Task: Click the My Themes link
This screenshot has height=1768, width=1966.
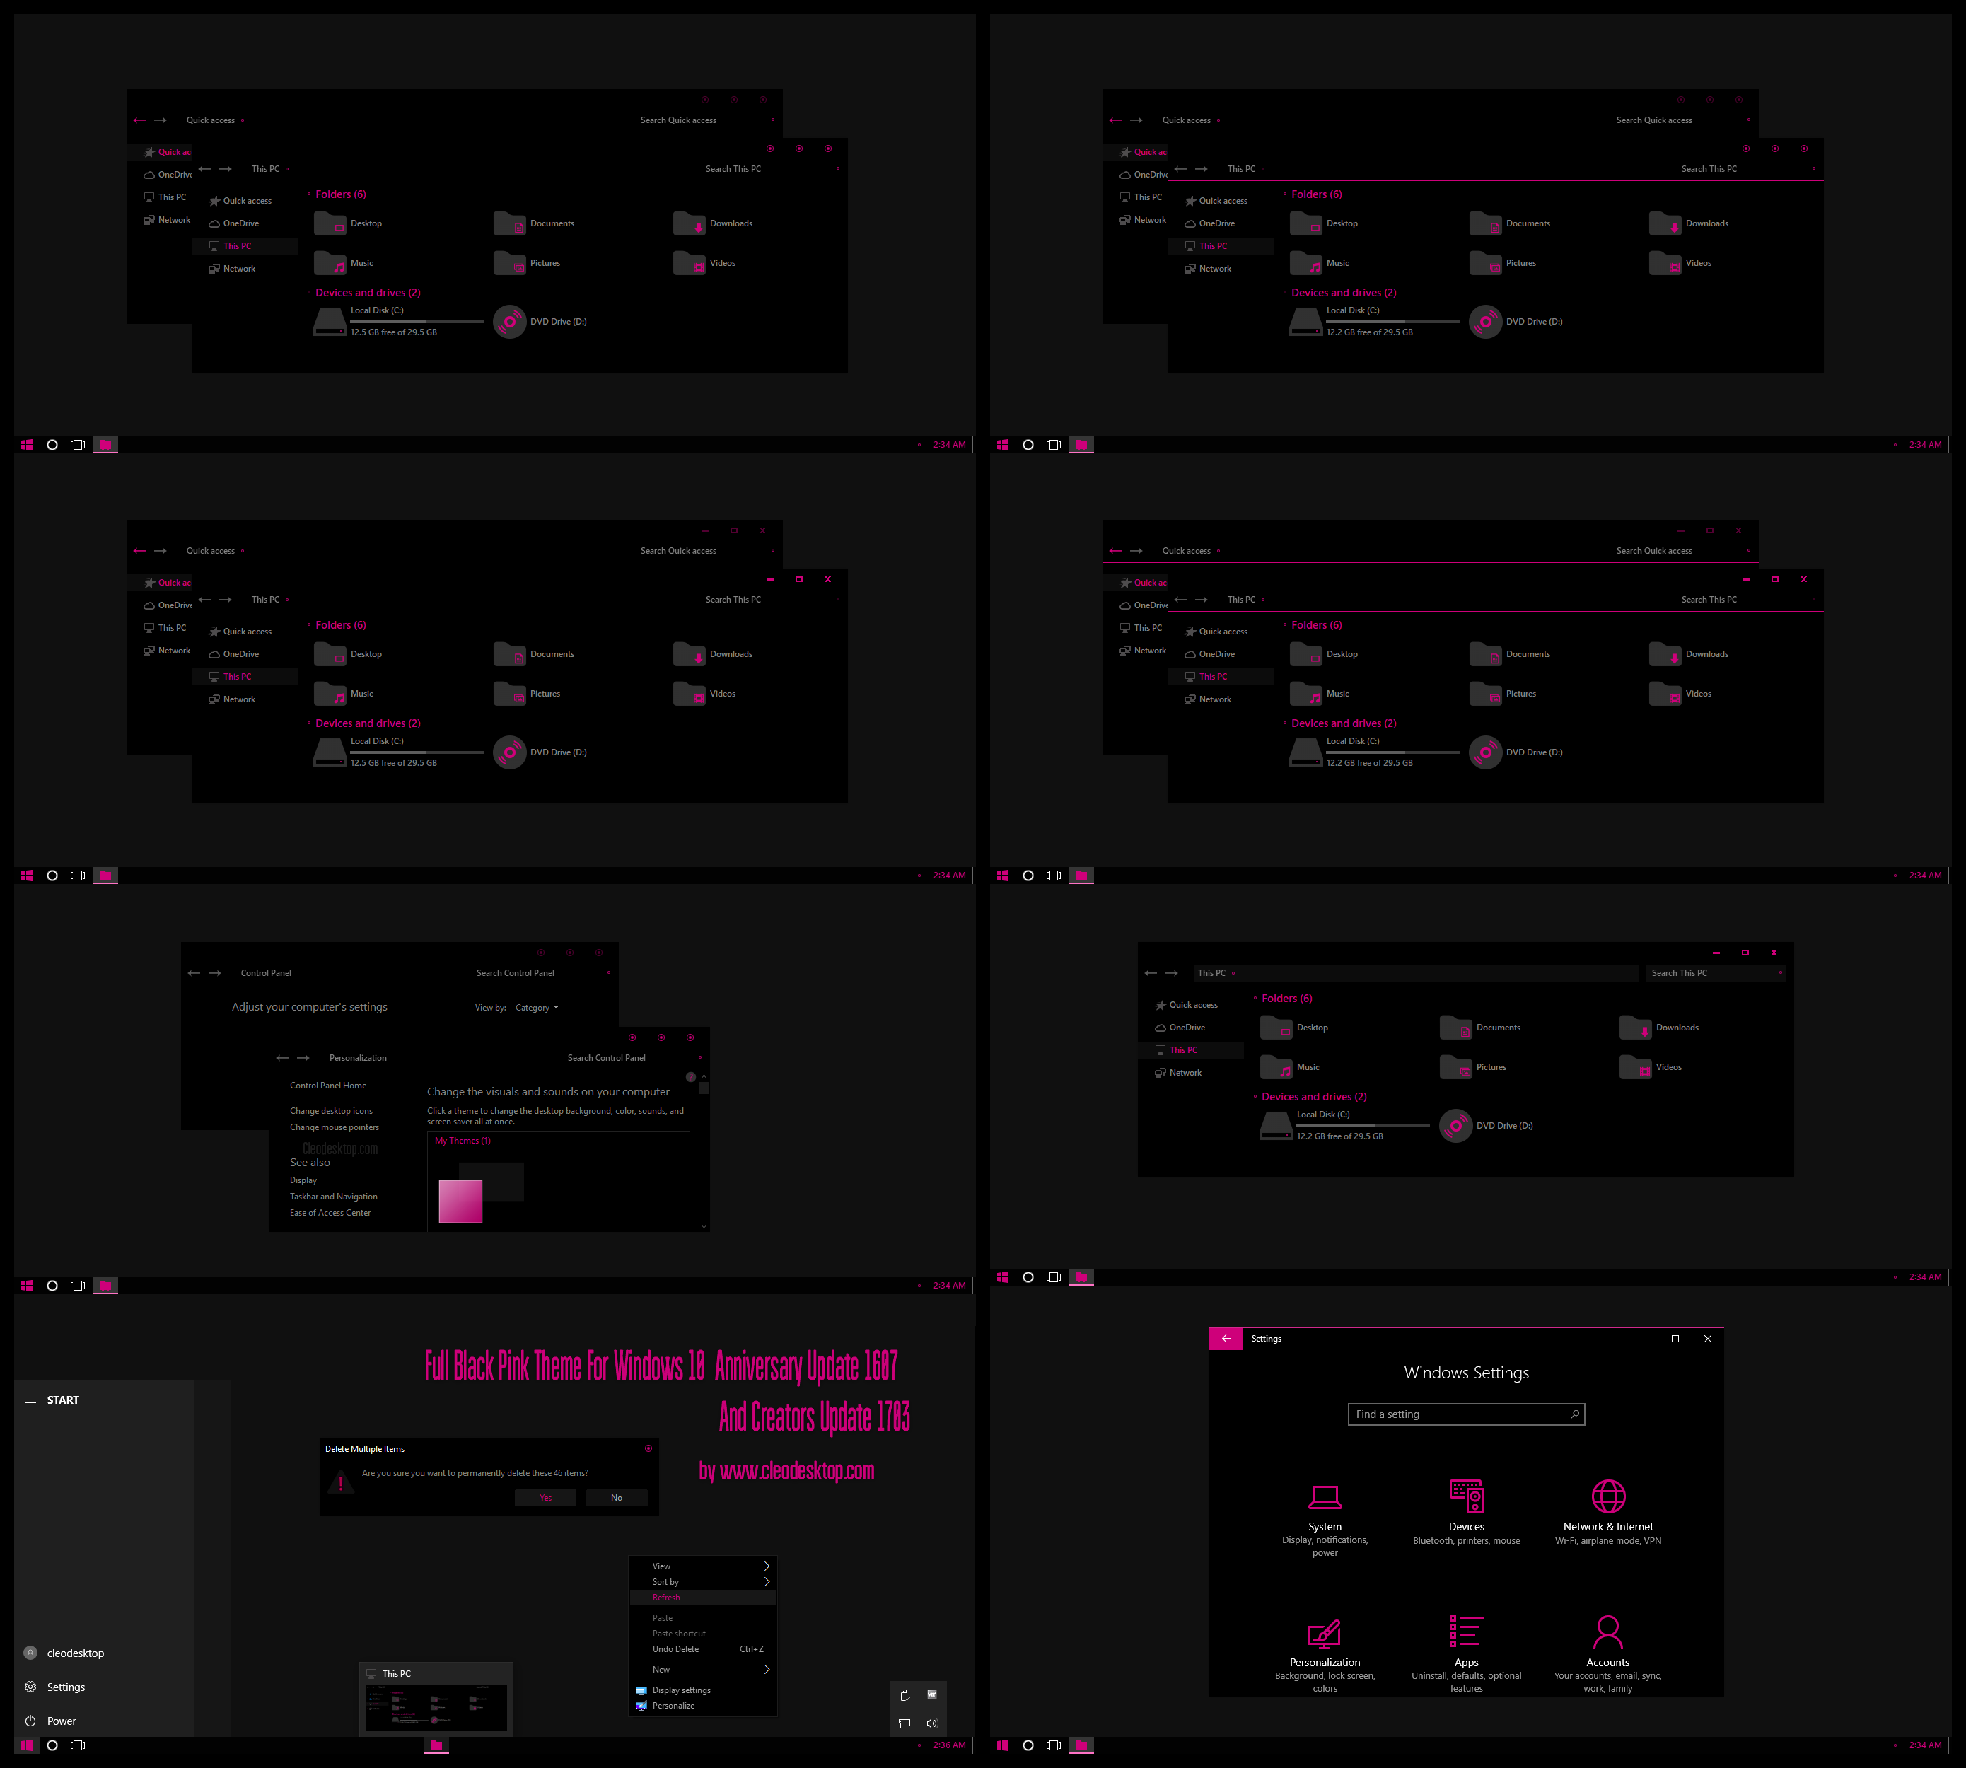Action: point(464,1141)
